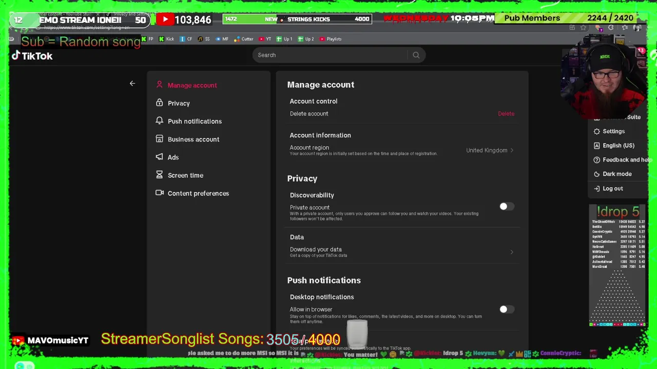Click the Push notifications bell icon
This screenshot has width=657, height=369.
[x=159, y=121]
